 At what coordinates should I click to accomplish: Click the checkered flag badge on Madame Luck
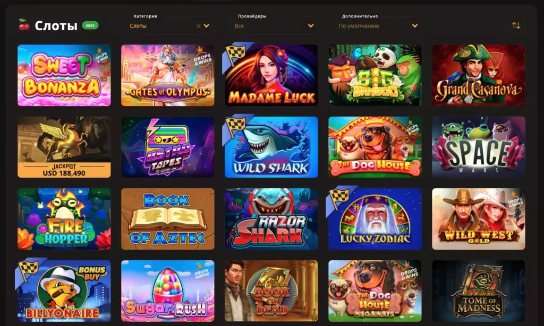(235, 53)
